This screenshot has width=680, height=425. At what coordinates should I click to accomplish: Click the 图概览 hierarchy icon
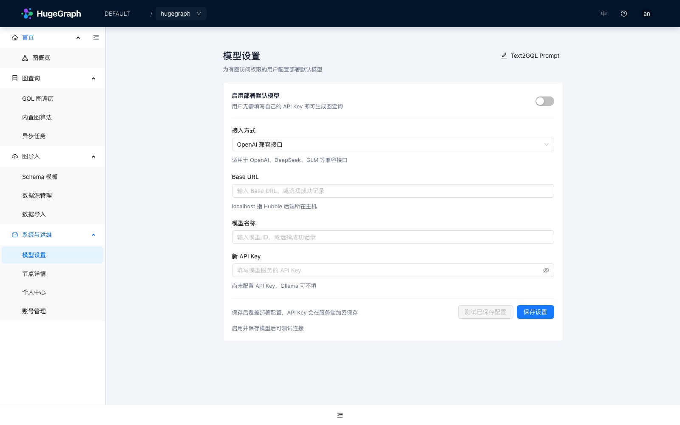tap(25, 58)
